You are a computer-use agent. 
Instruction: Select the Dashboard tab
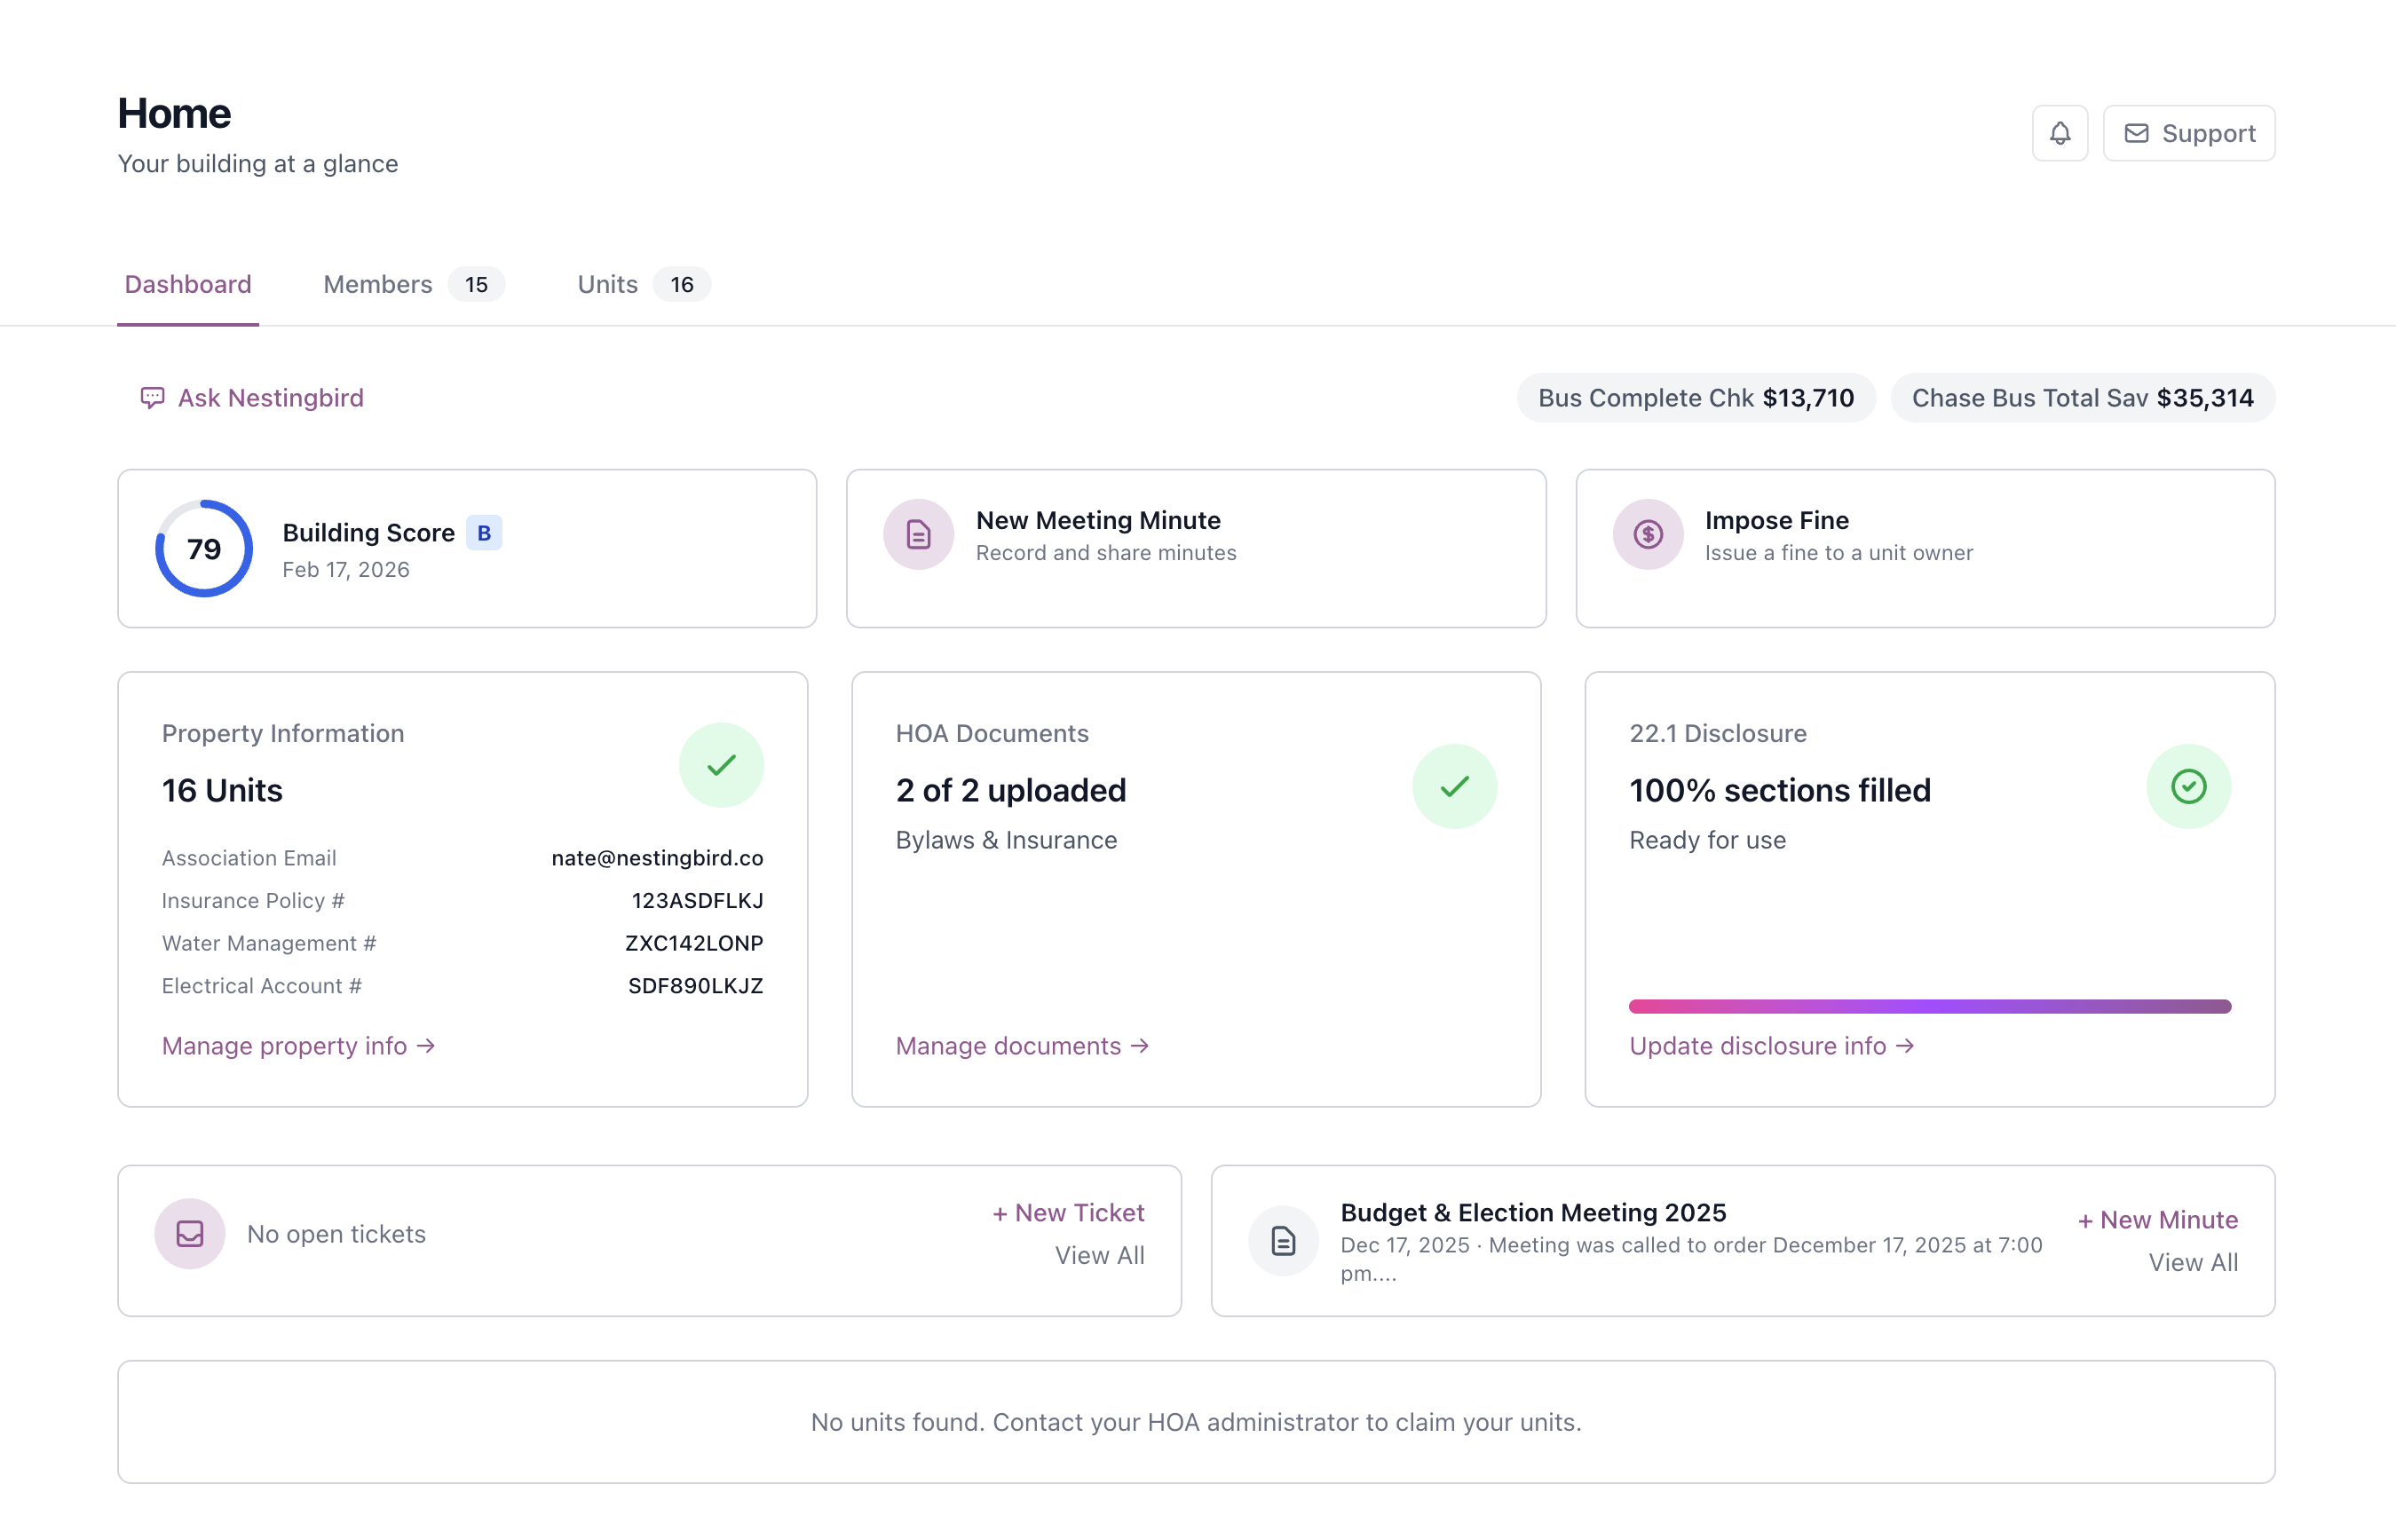pyautogui.click(x=188, y=284)
